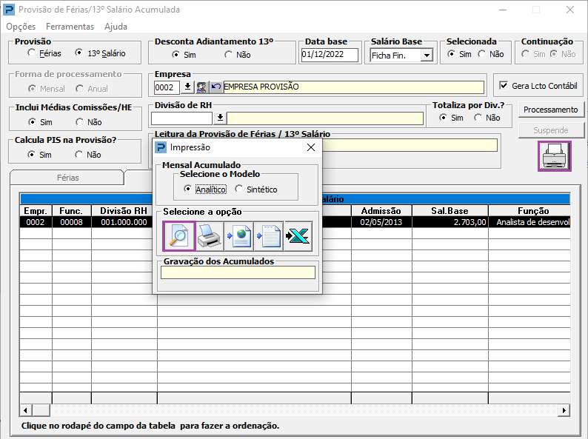
Task: Click the Data base date field
Action: 330,54
